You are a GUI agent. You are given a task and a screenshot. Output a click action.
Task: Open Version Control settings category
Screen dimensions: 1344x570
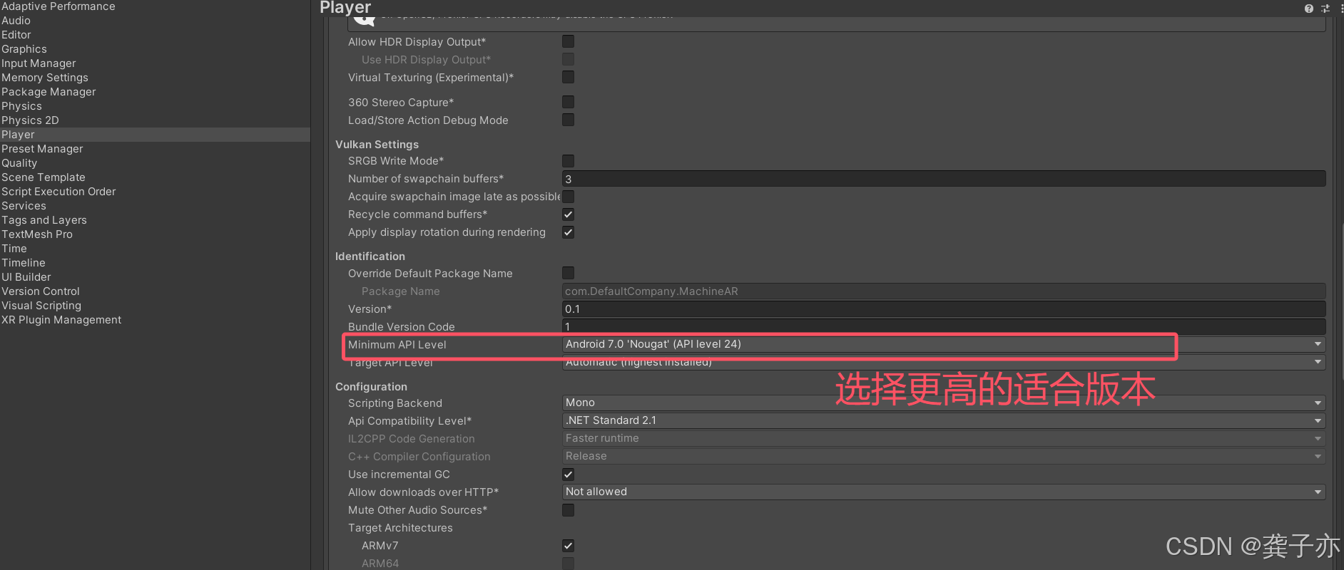(41, 291)
